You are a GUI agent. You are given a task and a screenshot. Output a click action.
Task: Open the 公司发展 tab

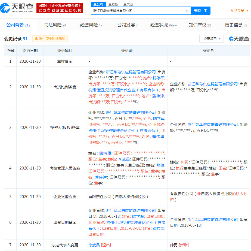128,25
